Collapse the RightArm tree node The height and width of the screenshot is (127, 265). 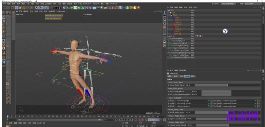(171, 24)
